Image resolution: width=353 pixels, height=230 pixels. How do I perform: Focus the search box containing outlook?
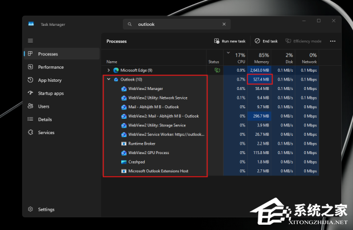click(x=176, y=24)
